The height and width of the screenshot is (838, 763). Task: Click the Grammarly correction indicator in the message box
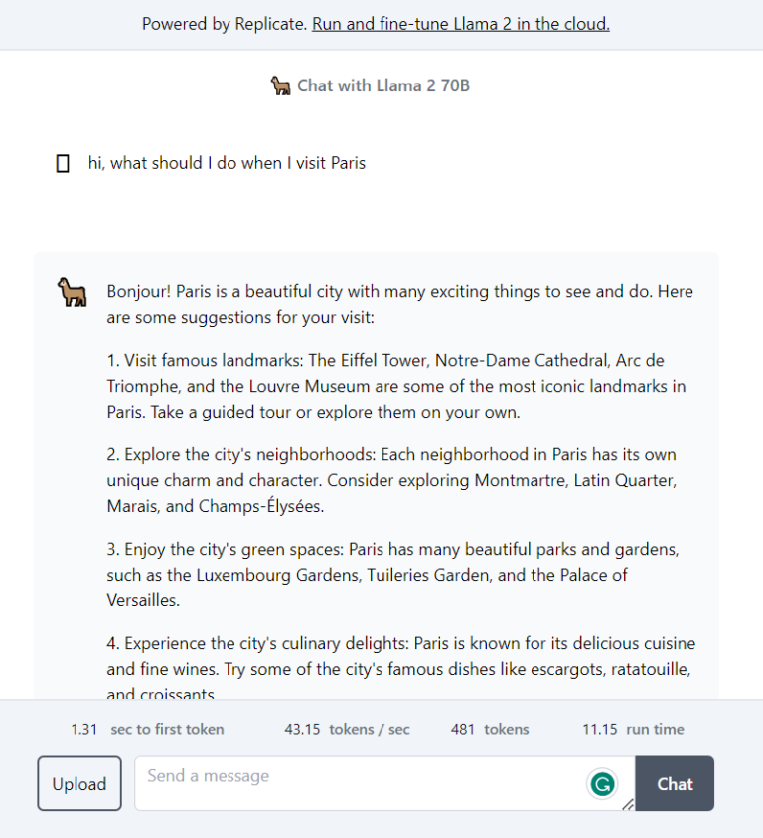point(603,784)
